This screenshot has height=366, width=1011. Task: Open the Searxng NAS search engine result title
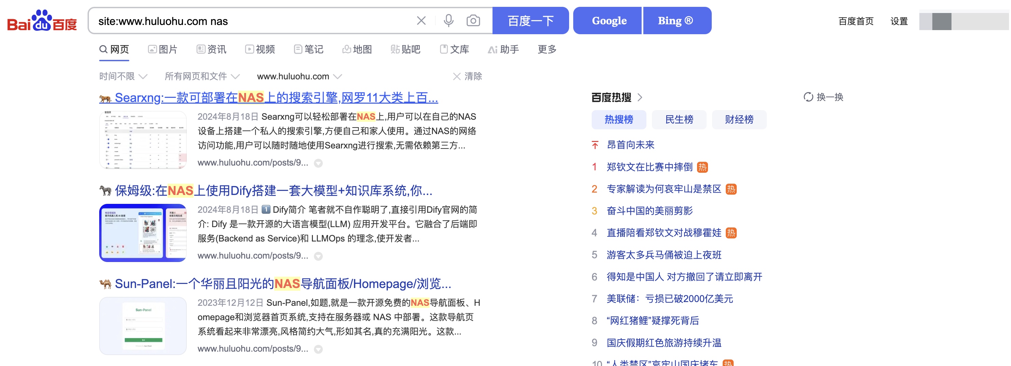pyautogui.click(x=276, y=97)
